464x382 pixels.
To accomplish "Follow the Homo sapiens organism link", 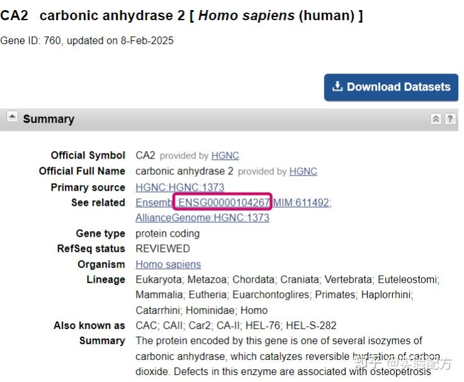I will pos(168,264).
